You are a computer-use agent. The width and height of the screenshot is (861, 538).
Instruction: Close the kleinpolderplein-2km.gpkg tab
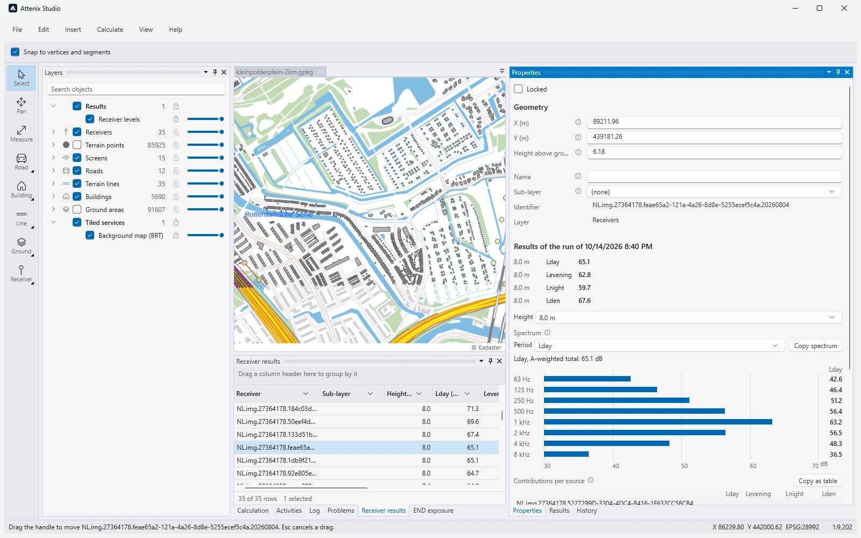[x=321, y=72]
